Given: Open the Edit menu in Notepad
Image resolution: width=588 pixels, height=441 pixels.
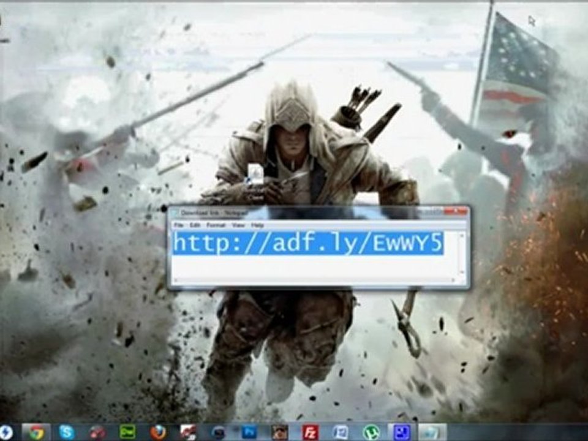Looking at the screenshot, I should click(x=195, y=225).
